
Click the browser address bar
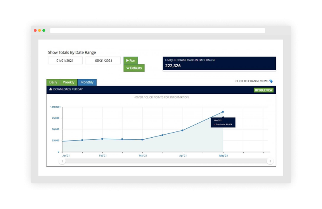point(158,31)
